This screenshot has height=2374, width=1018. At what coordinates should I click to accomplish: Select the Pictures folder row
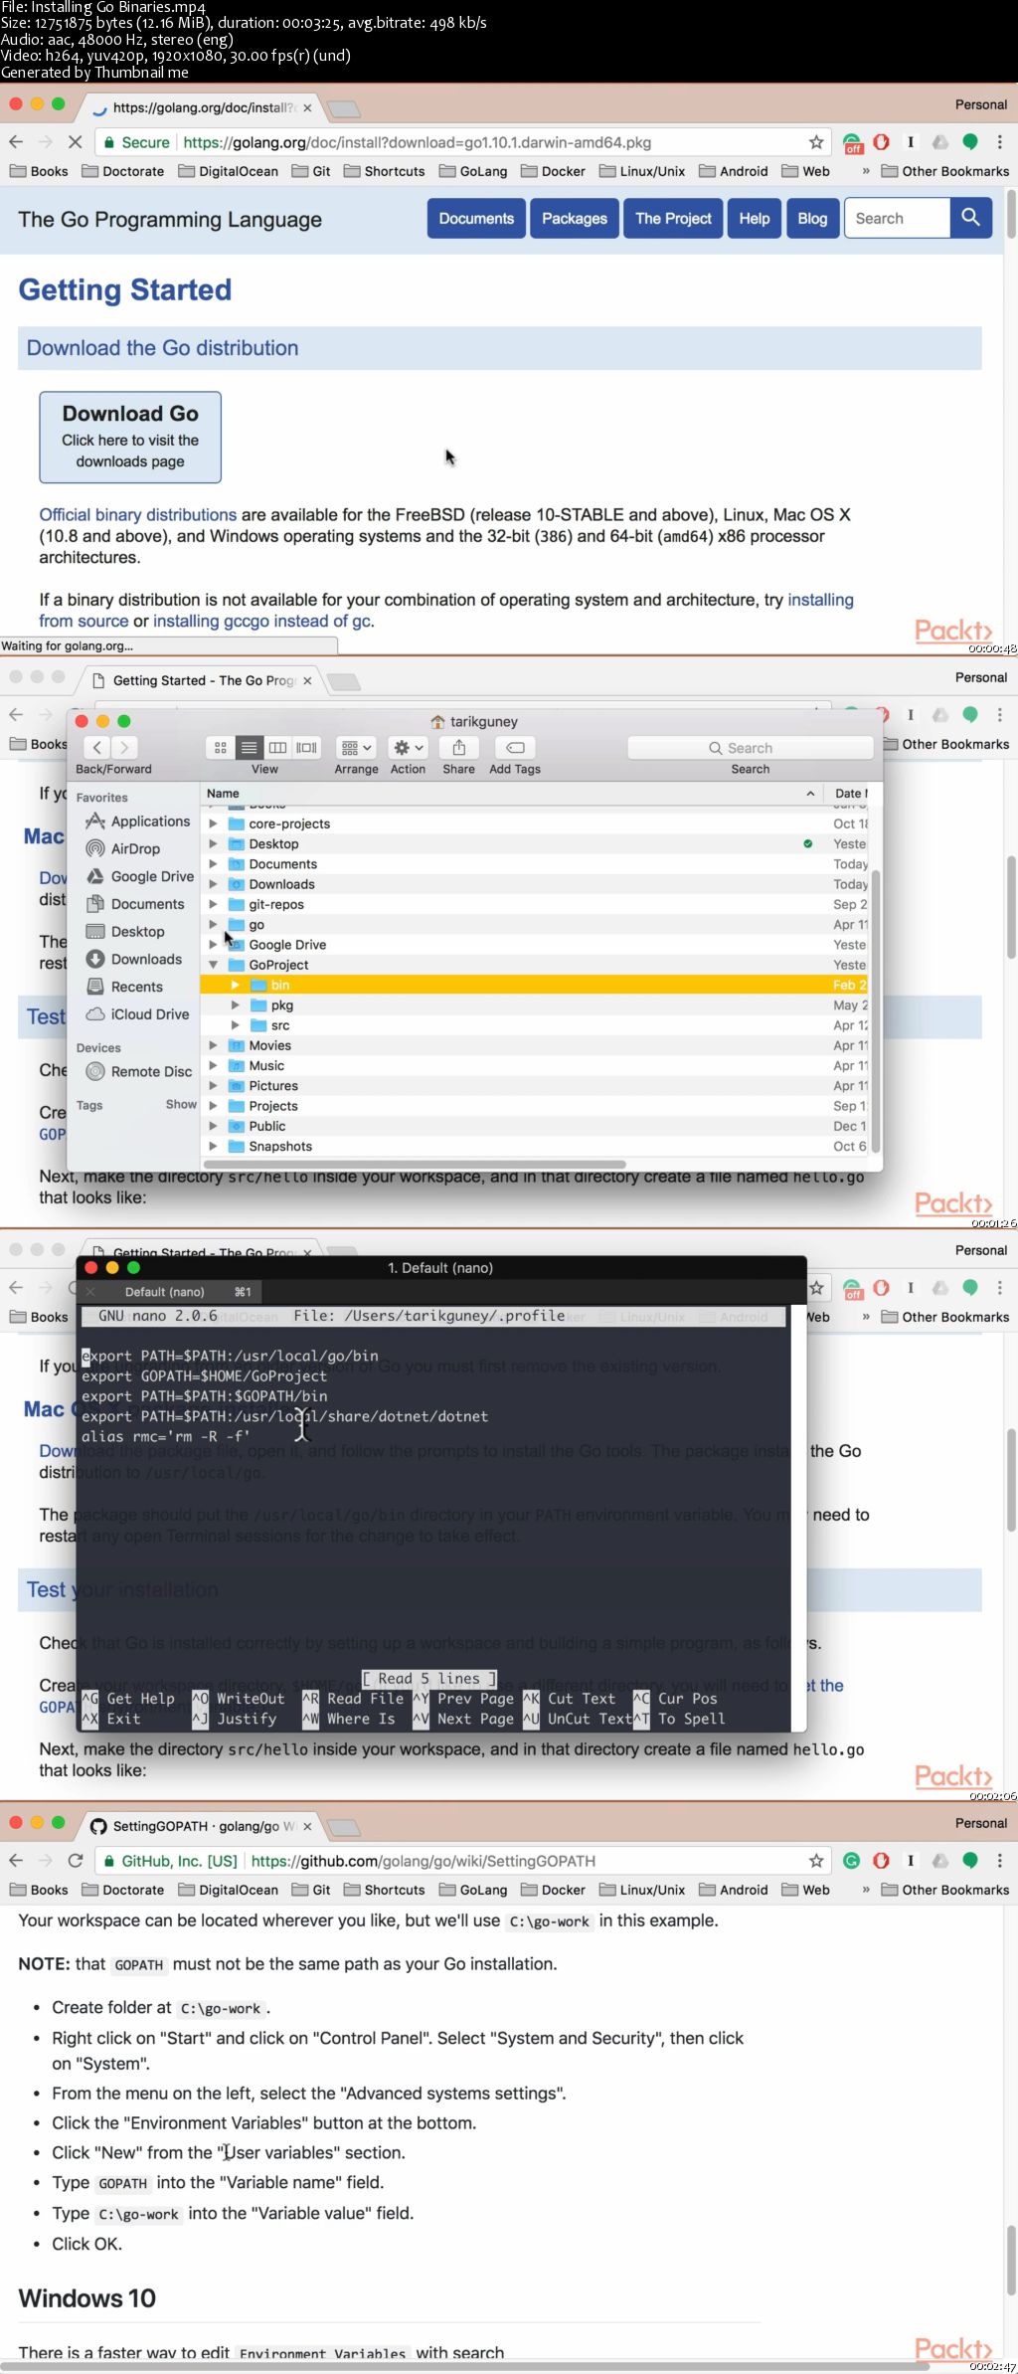coord(535,1086)
